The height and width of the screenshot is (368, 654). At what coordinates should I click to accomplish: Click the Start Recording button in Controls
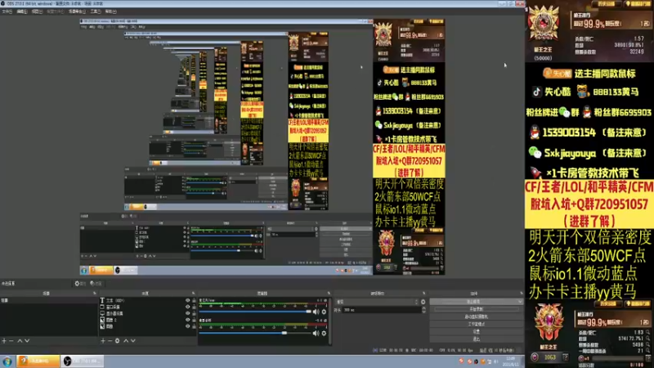pos(477,309)
